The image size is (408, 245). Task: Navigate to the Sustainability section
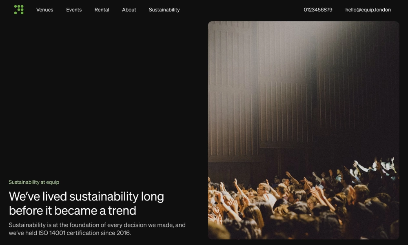(x=164, y=10)
